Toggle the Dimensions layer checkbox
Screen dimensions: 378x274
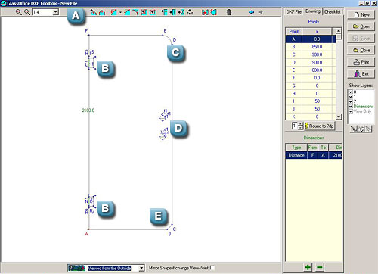pos(351,106)
